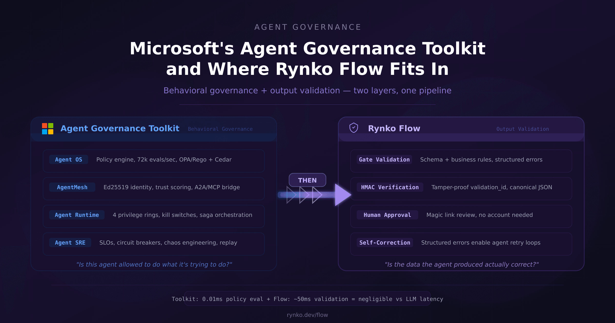Toggle the HMAC Verification item
This screenshot has width=615, height=323.
pos(389,187)
